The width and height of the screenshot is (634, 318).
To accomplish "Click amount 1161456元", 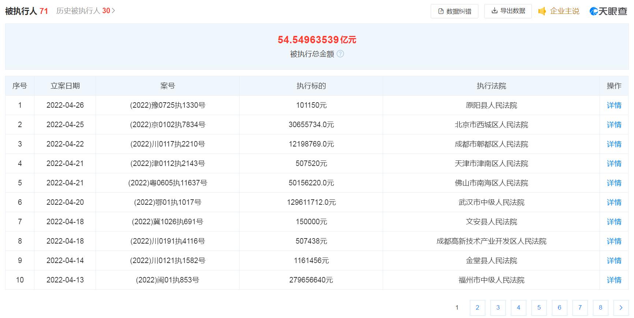I will tap(311, 260).
